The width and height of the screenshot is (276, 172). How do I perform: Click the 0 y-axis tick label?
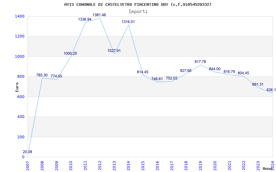point(23,157)
